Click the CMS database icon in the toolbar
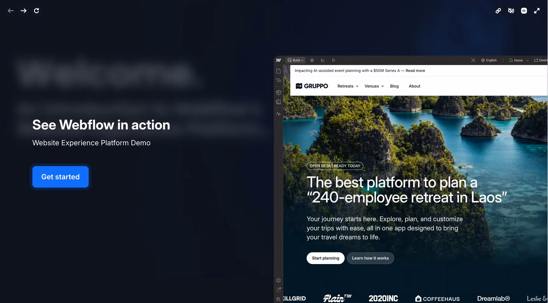This screenshot has height=303, width=548. point(312,60)
